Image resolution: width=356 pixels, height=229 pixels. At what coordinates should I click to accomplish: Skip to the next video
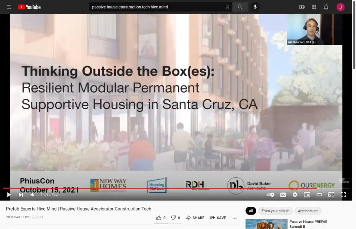[21, 195]
